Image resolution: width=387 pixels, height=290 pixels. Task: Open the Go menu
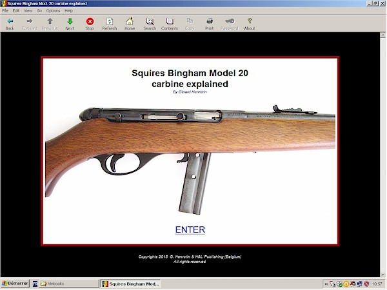(39, 10)
